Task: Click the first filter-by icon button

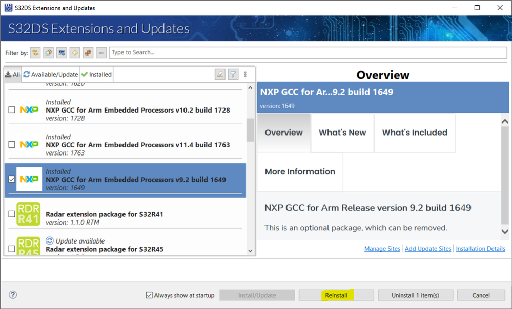Action: coord(35,52)
